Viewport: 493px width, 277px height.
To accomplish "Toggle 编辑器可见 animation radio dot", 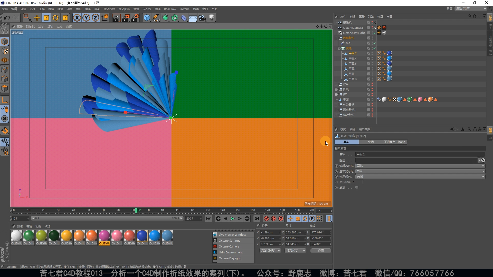I will coord(337,166).
